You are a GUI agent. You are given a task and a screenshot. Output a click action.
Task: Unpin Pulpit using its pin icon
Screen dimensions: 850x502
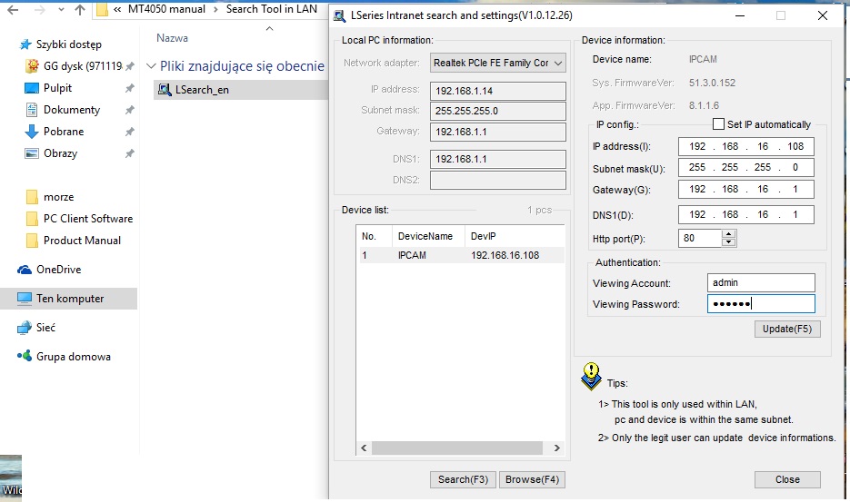click(130, 88)
